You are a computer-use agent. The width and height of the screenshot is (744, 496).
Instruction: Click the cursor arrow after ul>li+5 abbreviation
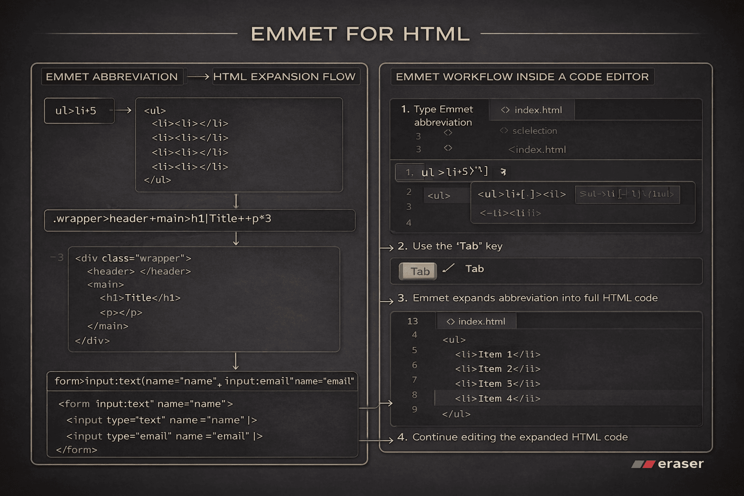503,171
